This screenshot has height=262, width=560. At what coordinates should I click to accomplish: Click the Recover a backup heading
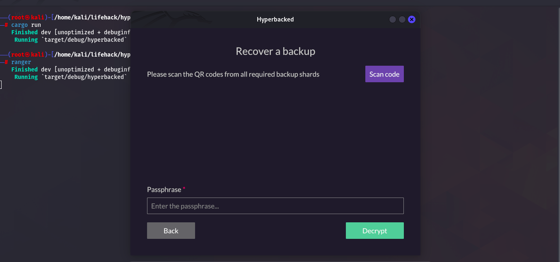click(x=275, y=51)
